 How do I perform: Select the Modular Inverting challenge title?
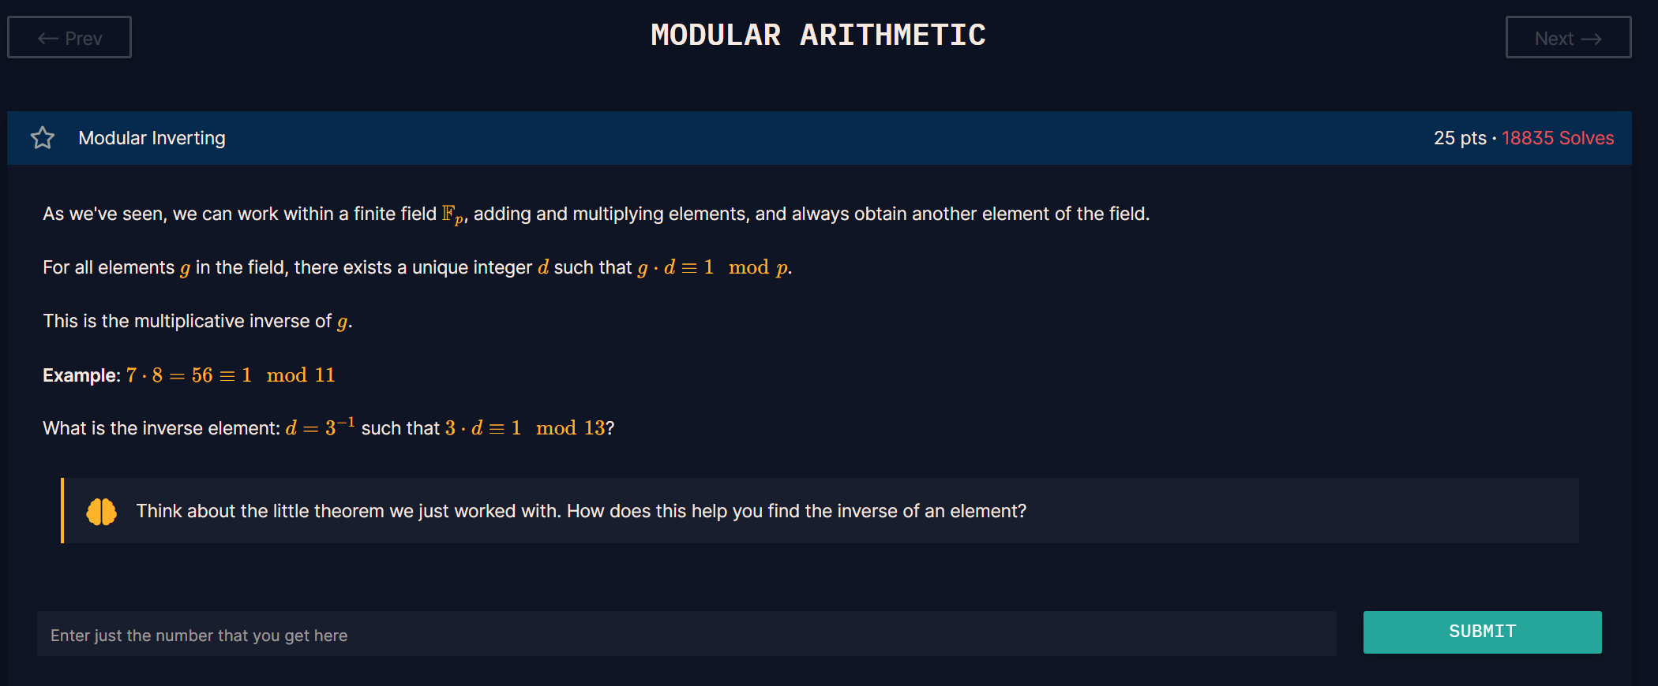(x=152, y=138)
